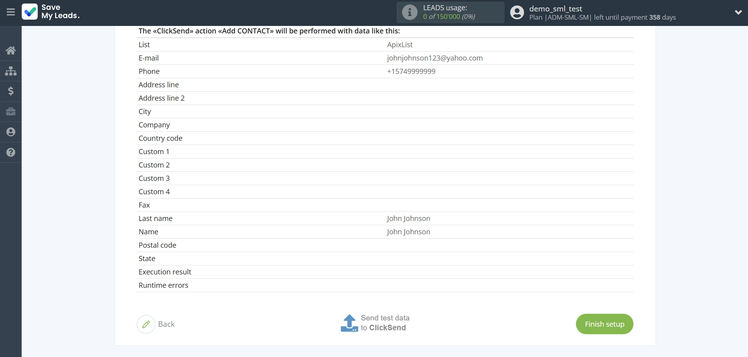This screenshot has width=748, height=357.
Task: Click the demo_sml_test account name
Action: (555, 9)
